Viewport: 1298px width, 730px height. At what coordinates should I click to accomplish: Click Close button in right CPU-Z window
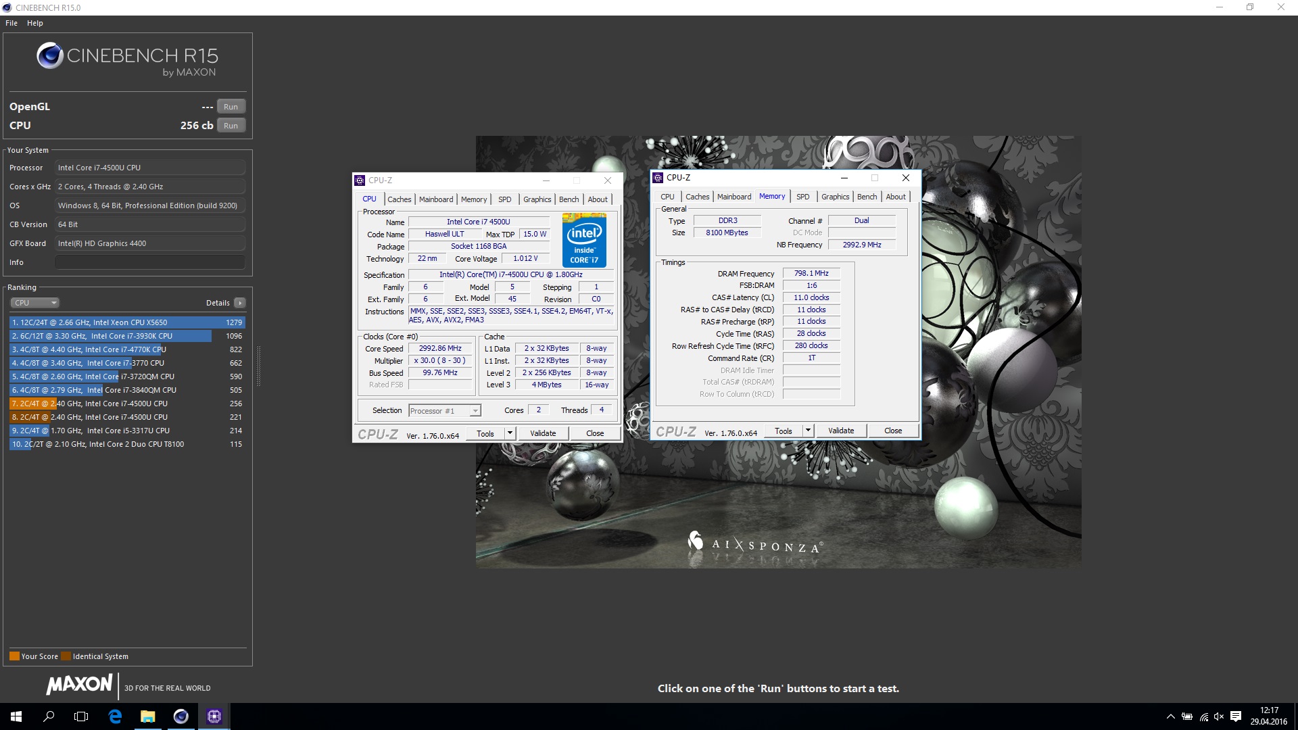click(x=893, y=431)
